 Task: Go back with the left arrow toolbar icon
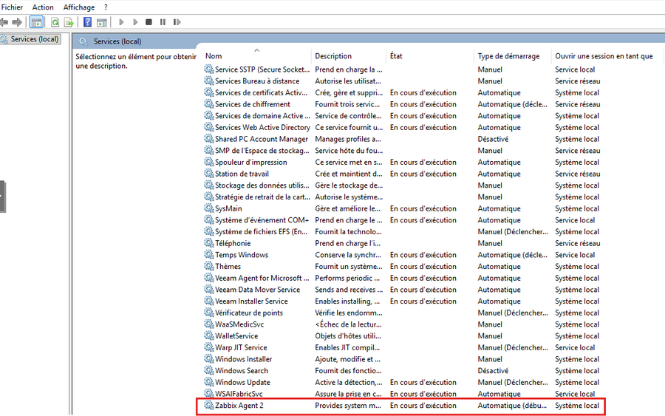pyautogui.click(x=4, y=22)
